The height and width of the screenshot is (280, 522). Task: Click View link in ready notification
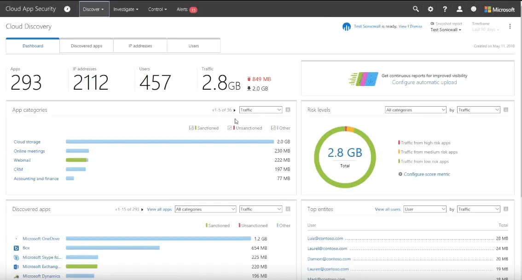(x=402, y=26)
